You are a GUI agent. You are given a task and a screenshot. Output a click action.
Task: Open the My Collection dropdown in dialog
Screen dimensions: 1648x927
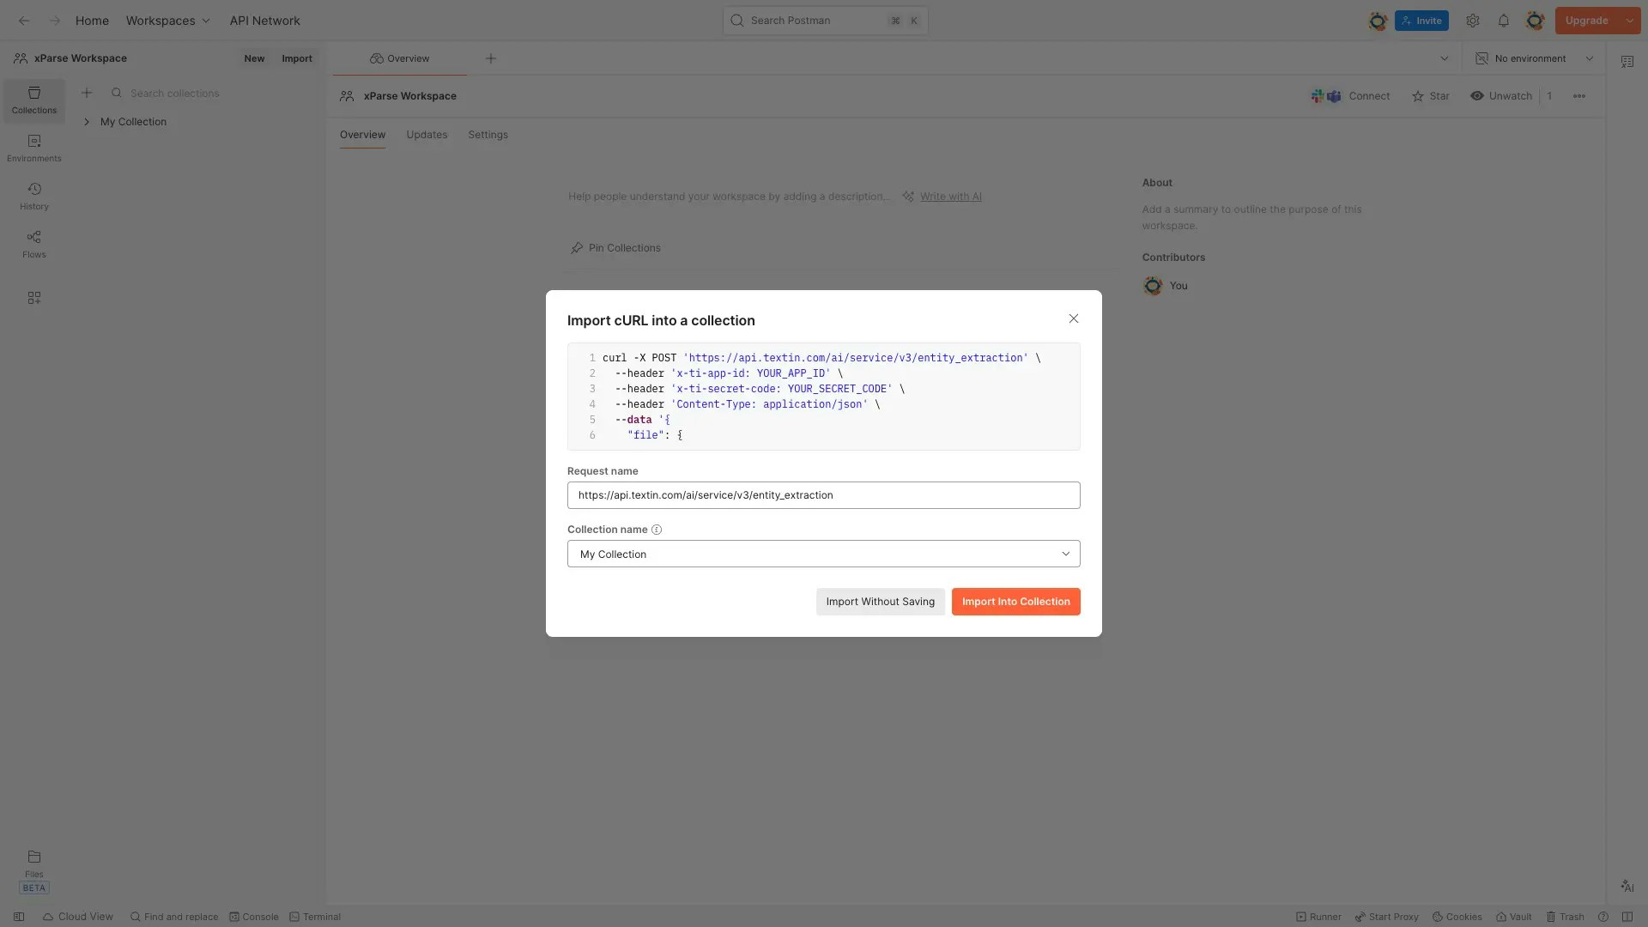[x=823, y=554]
